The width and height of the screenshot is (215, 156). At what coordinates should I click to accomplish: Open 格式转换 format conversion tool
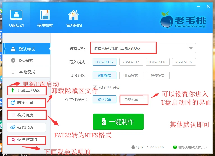tap(26, 115)
